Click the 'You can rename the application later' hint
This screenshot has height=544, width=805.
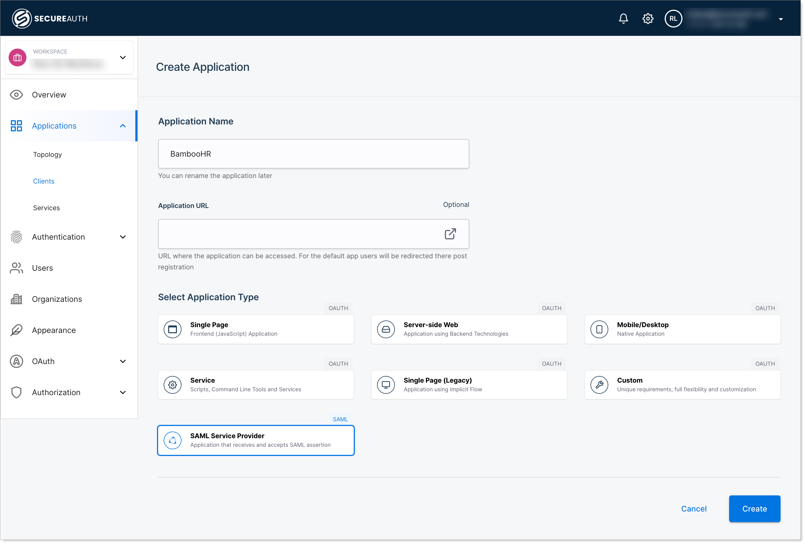click(x=215, y=176)
